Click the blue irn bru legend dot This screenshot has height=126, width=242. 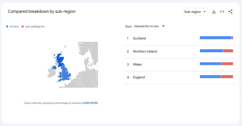pos(7,26)
